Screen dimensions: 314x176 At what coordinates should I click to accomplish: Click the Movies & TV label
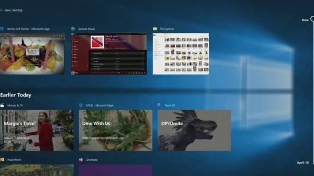click(15, 106)
